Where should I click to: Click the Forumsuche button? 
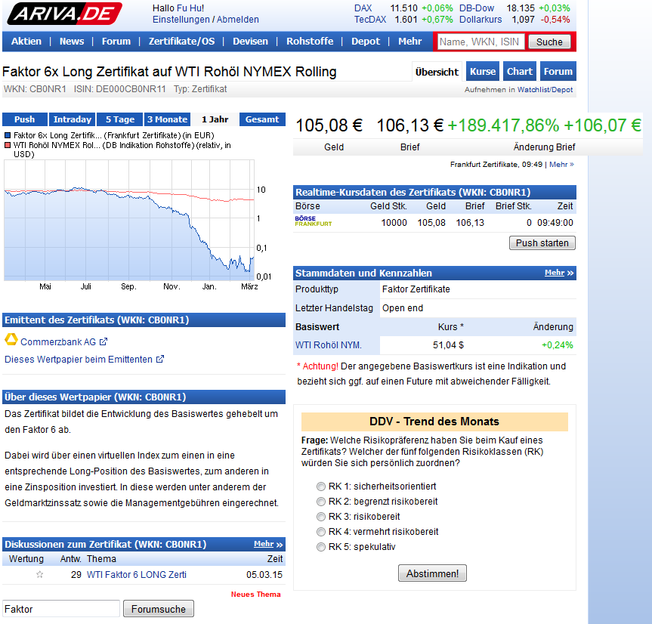(x=159, y=609)
